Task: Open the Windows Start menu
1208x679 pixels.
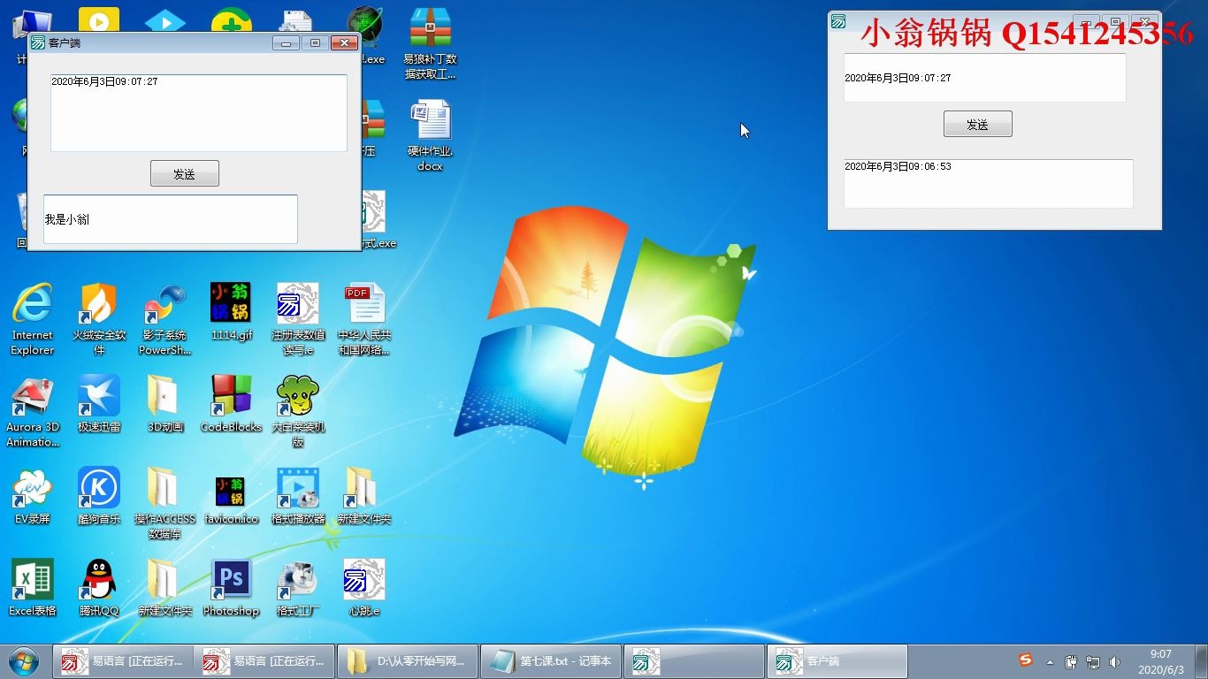Action: click(23, 660)
